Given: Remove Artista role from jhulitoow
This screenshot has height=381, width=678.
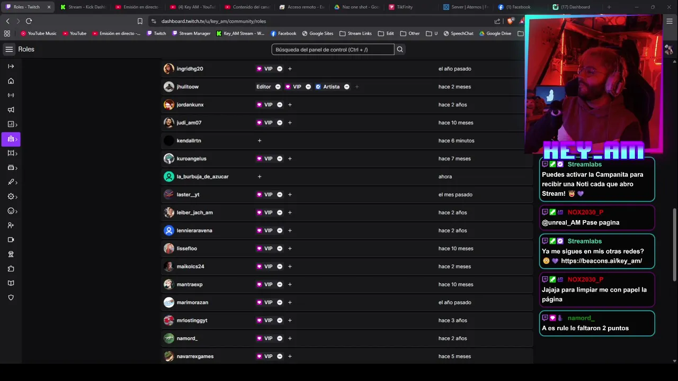Looking at the screenshot, I should (x=346, y=87).
